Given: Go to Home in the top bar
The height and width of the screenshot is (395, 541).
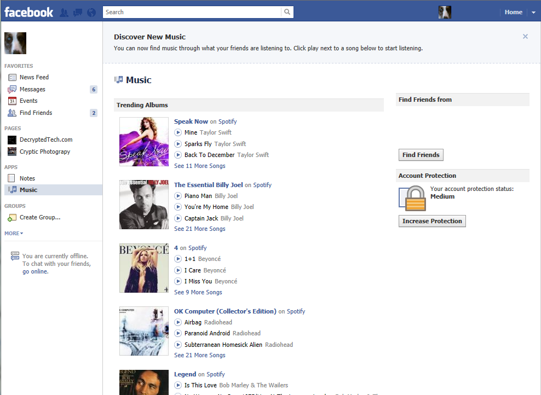Looking at the screenshot, I should (514, 12).
